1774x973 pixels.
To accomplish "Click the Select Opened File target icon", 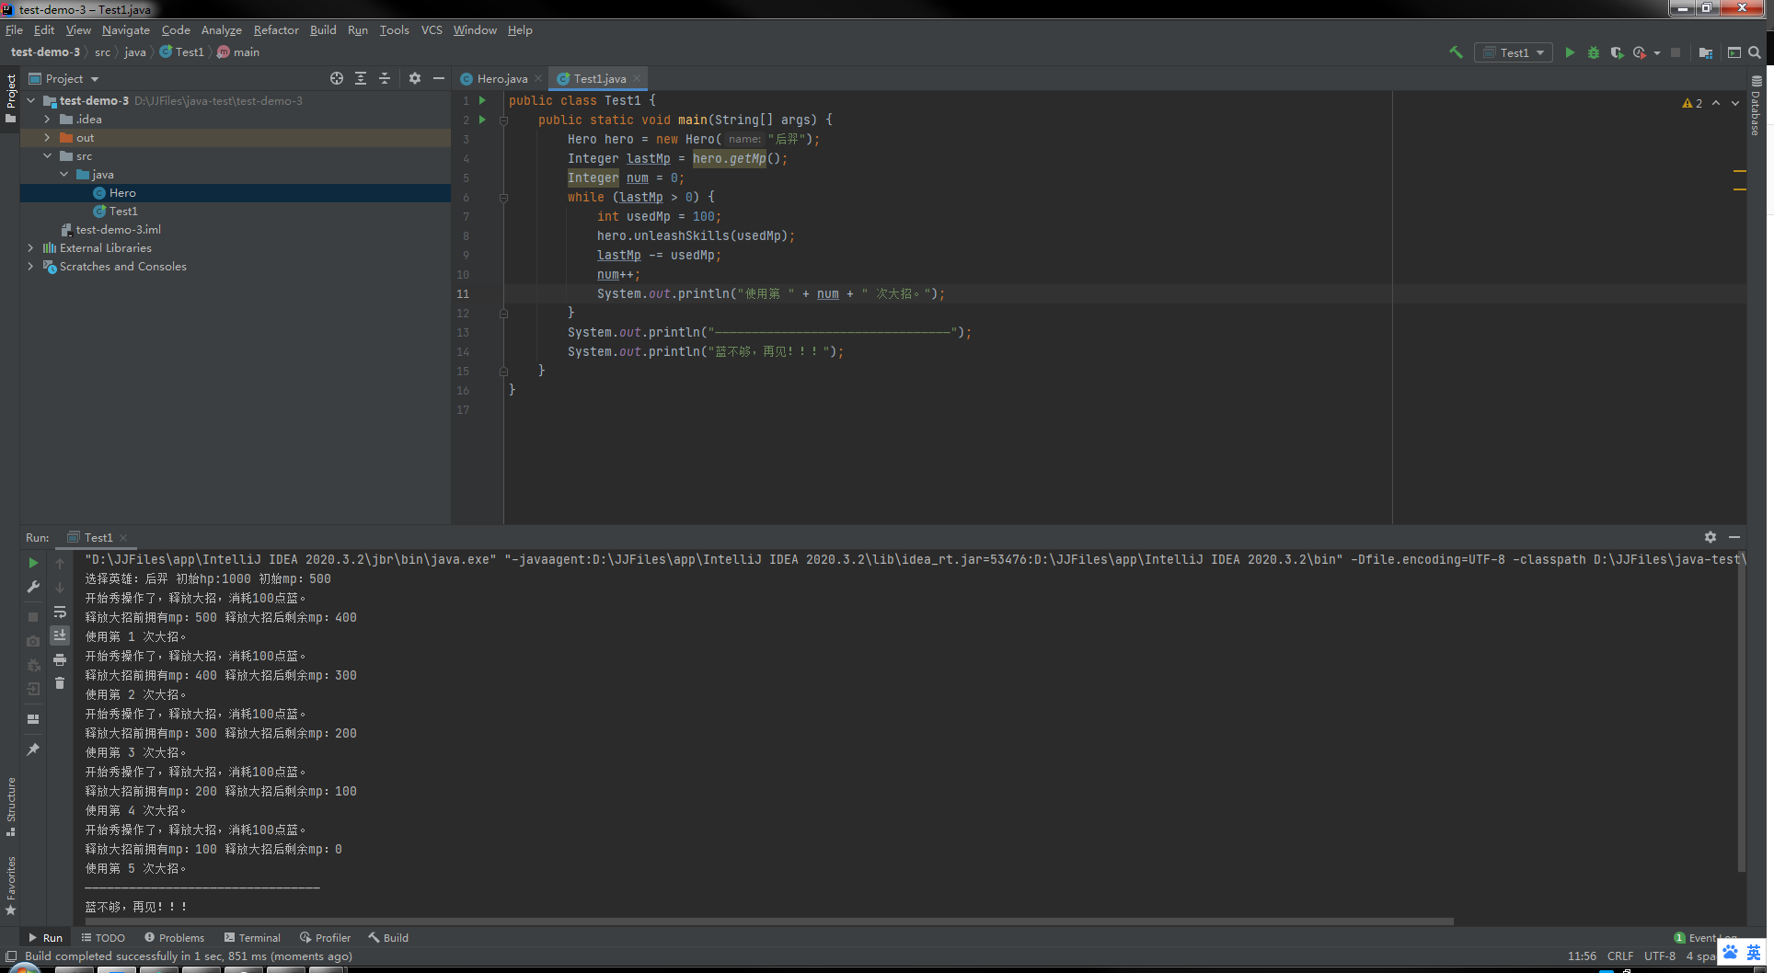I will point(337,78).
